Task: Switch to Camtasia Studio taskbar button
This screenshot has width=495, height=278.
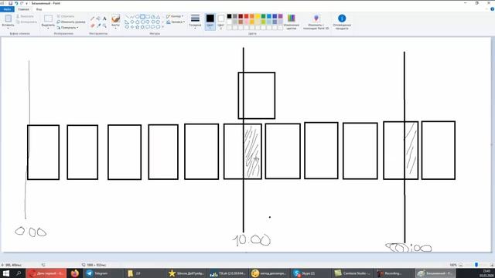Action: 353,273
